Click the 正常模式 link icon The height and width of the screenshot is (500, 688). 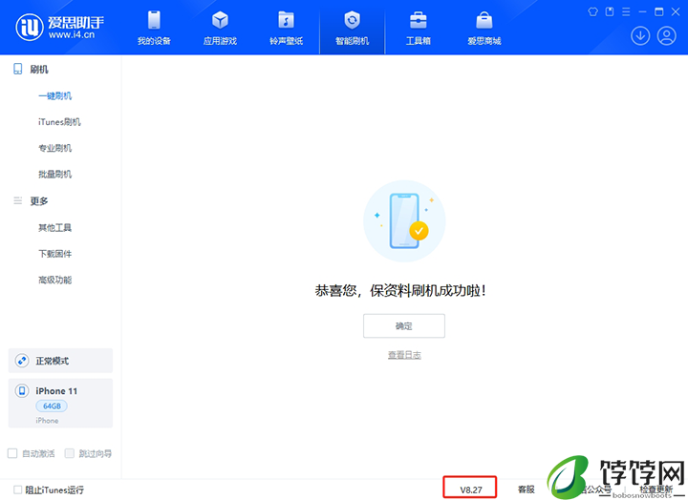click(x=22, y=361)
